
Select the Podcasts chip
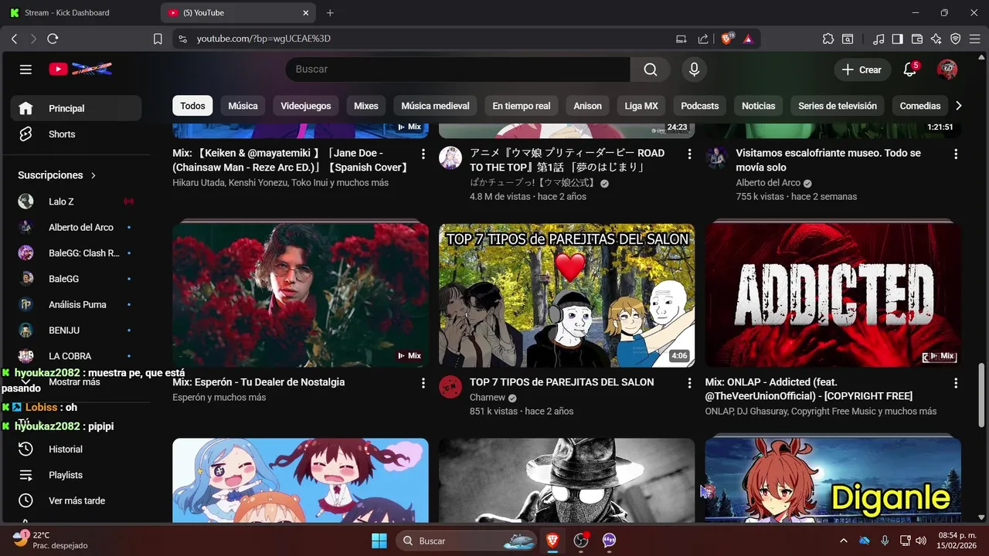click(700, 106)
